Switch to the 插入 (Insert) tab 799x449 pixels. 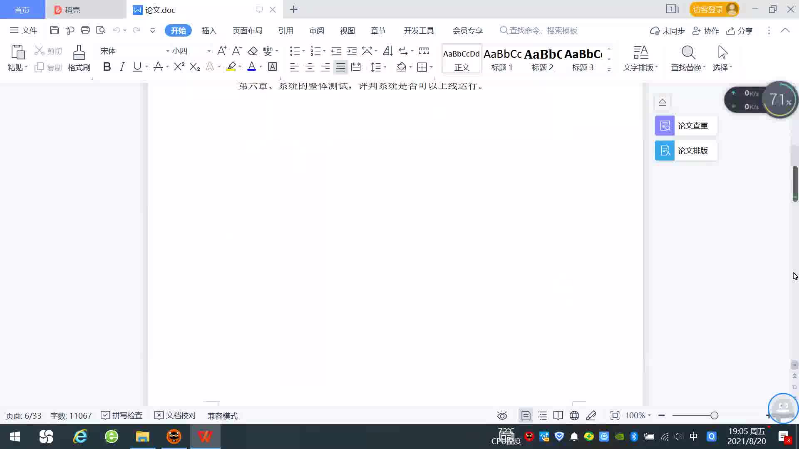click(x=209, y=30)
